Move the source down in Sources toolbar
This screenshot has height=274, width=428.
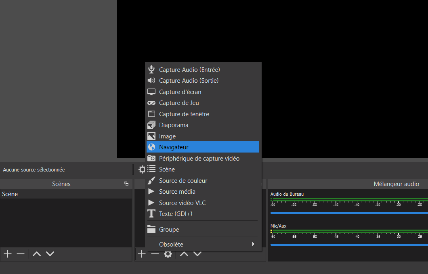(197, 254)
